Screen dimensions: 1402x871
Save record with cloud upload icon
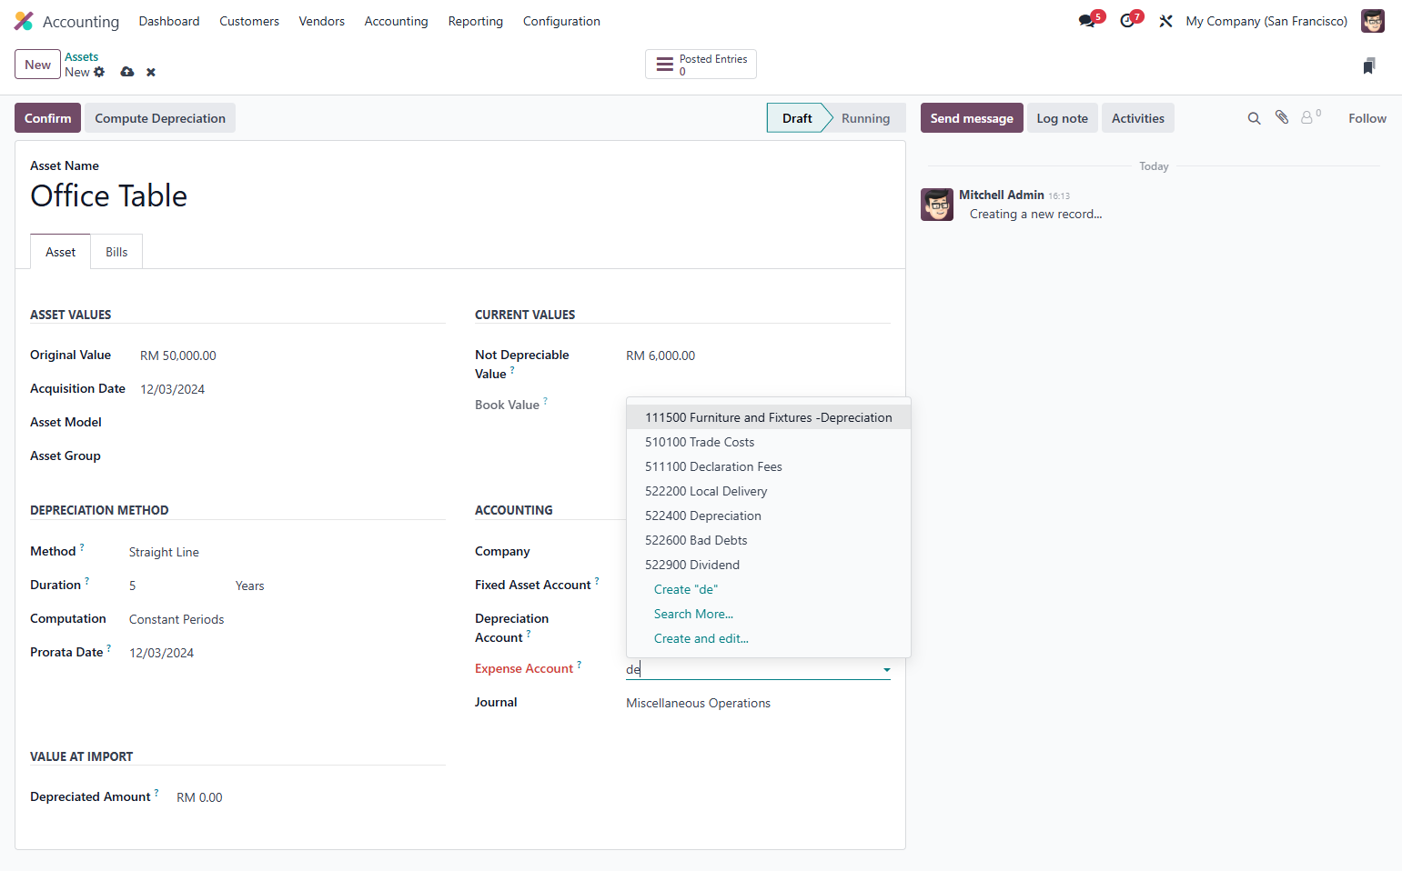coord(127,72)
